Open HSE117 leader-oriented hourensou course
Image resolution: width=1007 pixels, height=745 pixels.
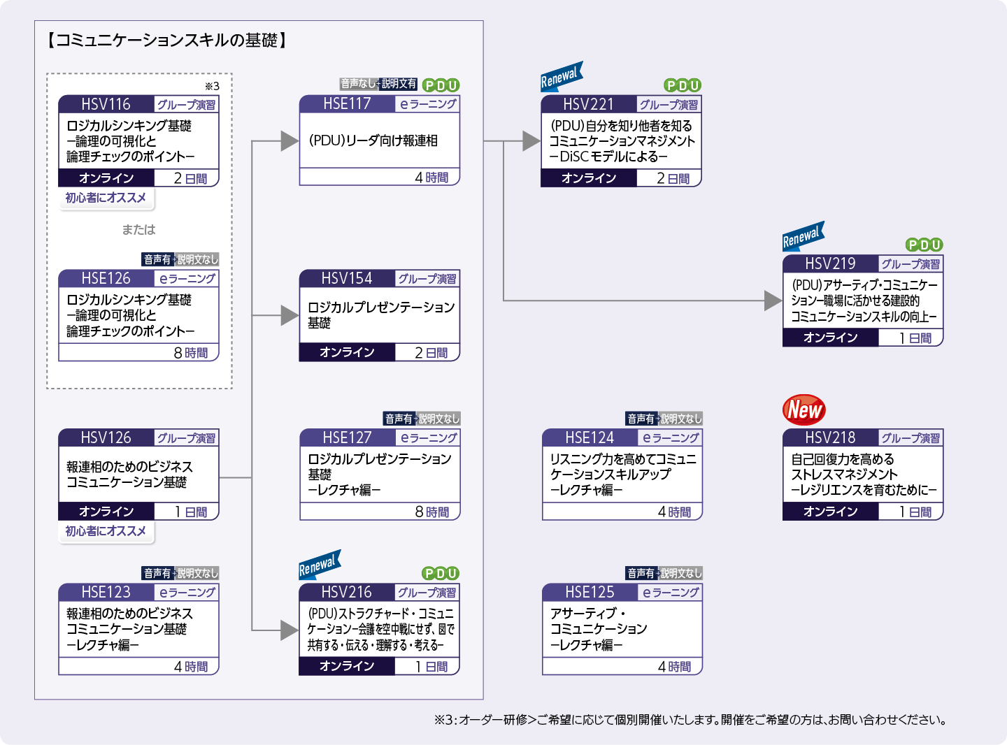click(x=380, y=140)
